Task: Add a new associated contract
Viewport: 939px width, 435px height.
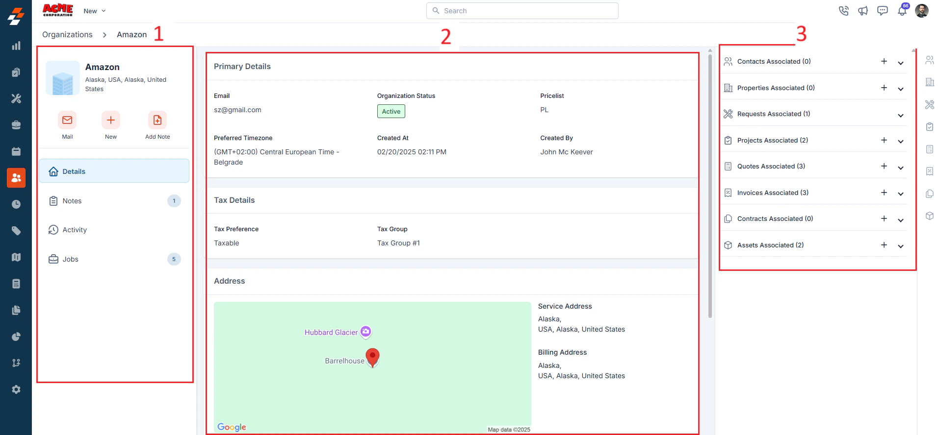Action: [x=884, y=218]
